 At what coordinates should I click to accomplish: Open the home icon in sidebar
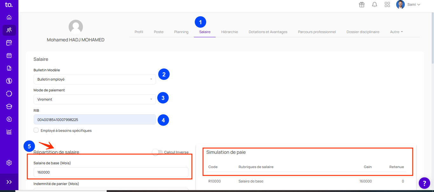click(9, 17)
